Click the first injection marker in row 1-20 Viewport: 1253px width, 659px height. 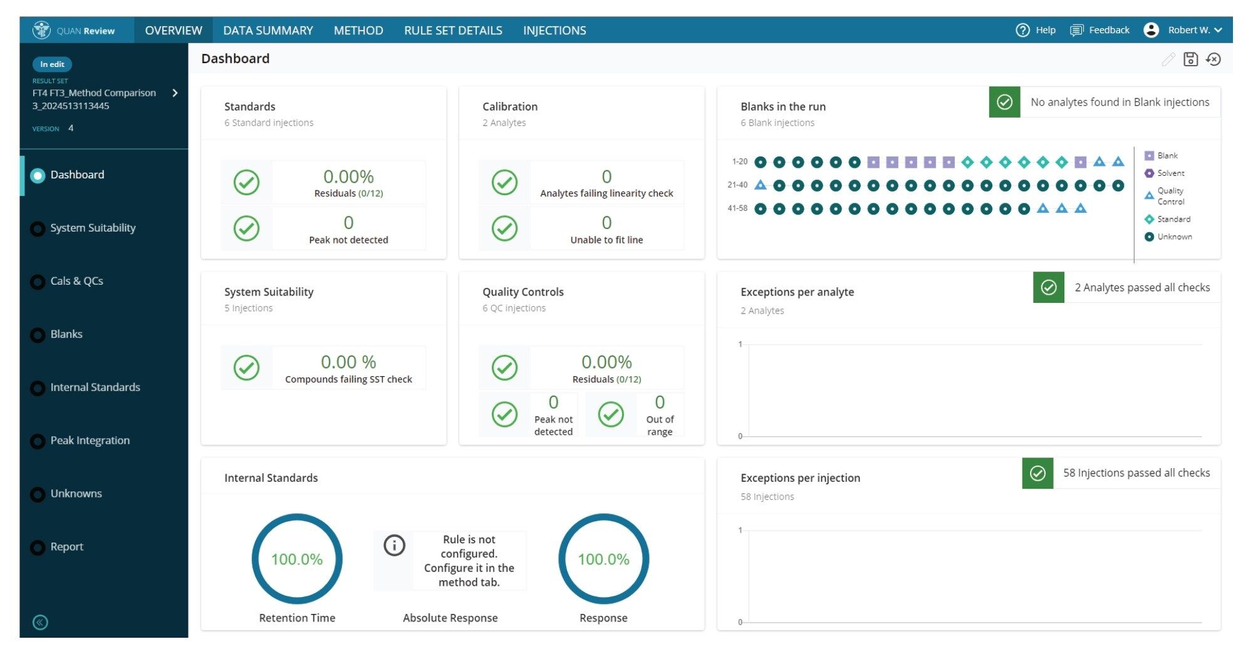(x=761, y=162)
